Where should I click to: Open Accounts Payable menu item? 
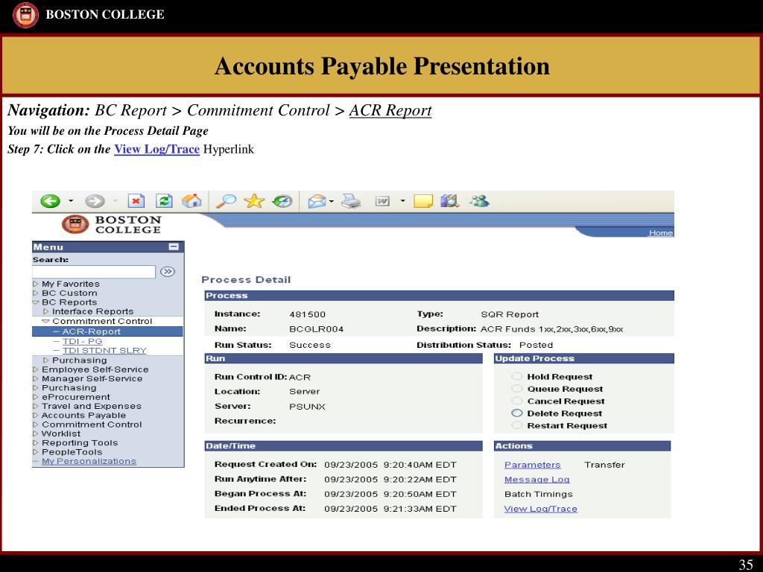pyautogui.click(x=83, y=416)
